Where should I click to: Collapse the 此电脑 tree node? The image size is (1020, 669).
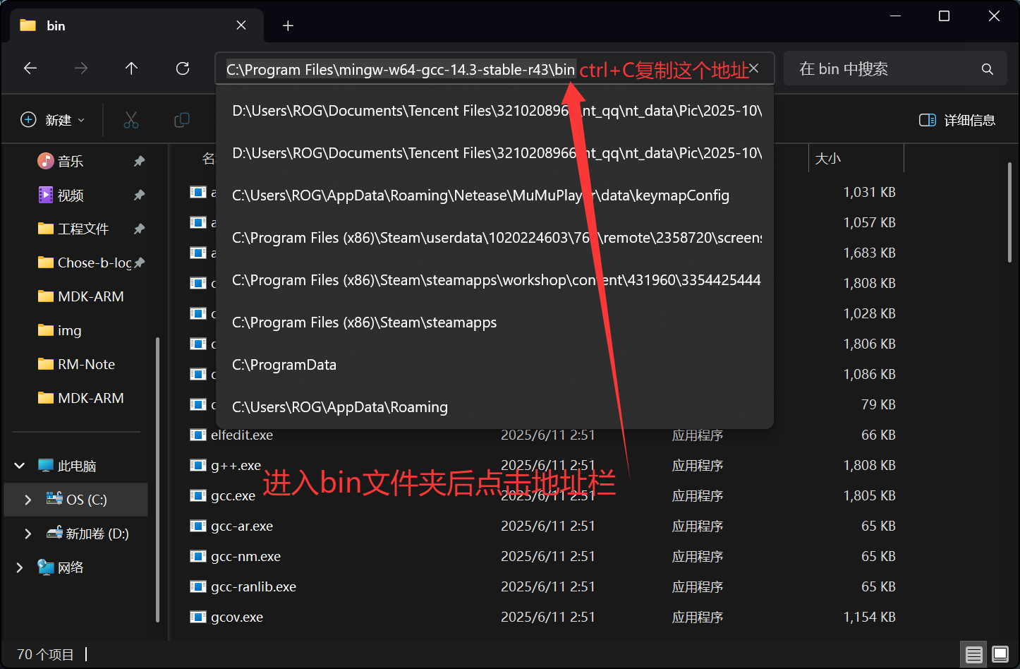pyautogui.click(x=20, y=466)
